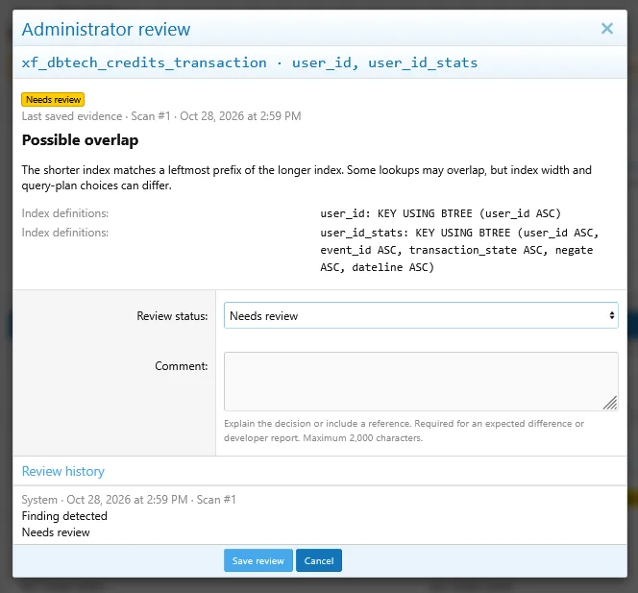This screenshot has height=593, width=638.
Task: Click the Comment box resize handle
Action: (610, 403)
